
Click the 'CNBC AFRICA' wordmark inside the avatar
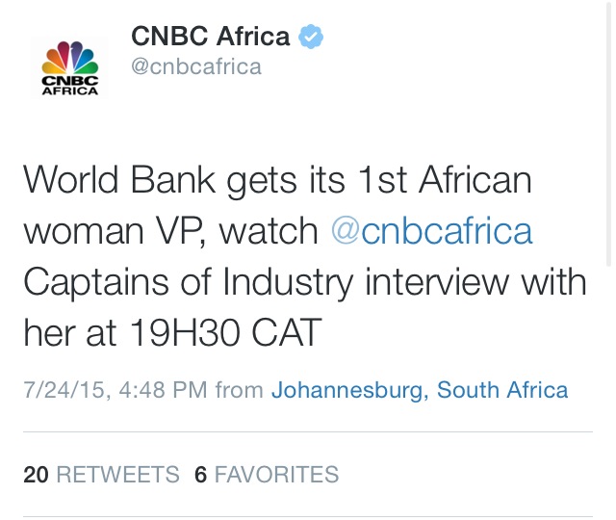click(x=70, y=86)
